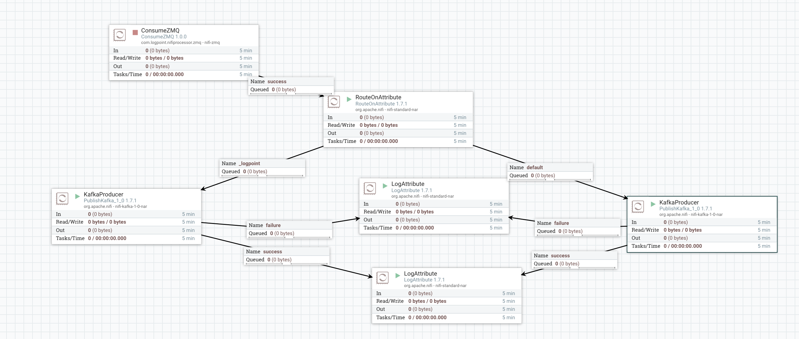The width and height of the screenshot is (799, 339).
Task: Select left KafkaProducer's success connection
Action: point(286,255)
